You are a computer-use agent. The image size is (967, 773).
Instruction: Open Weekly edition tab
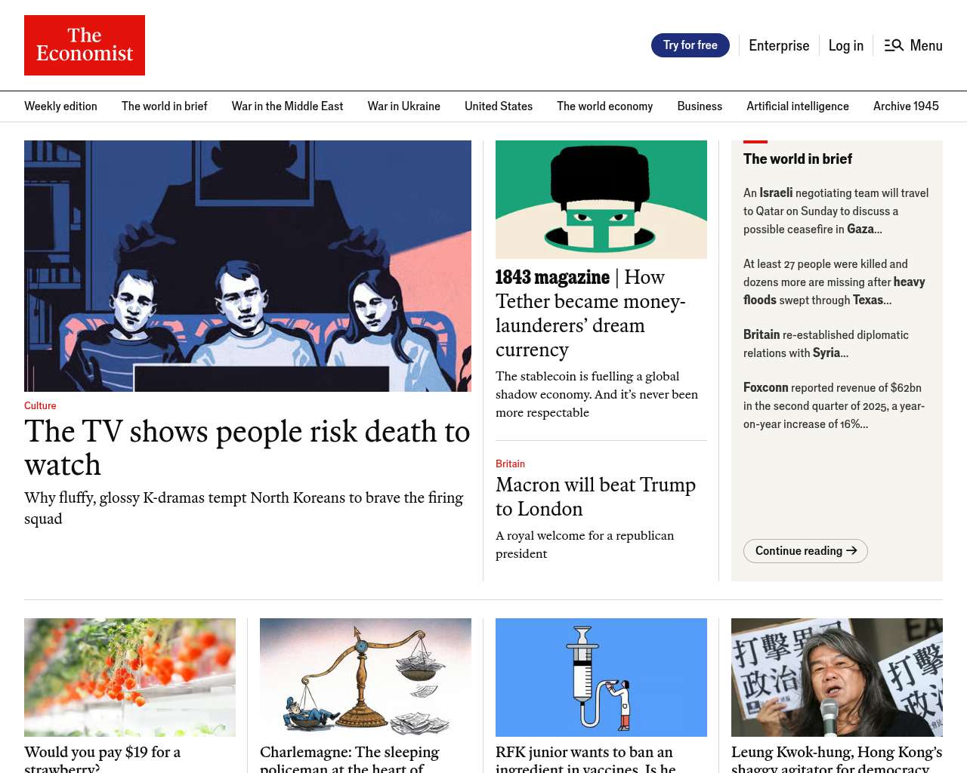60,106
